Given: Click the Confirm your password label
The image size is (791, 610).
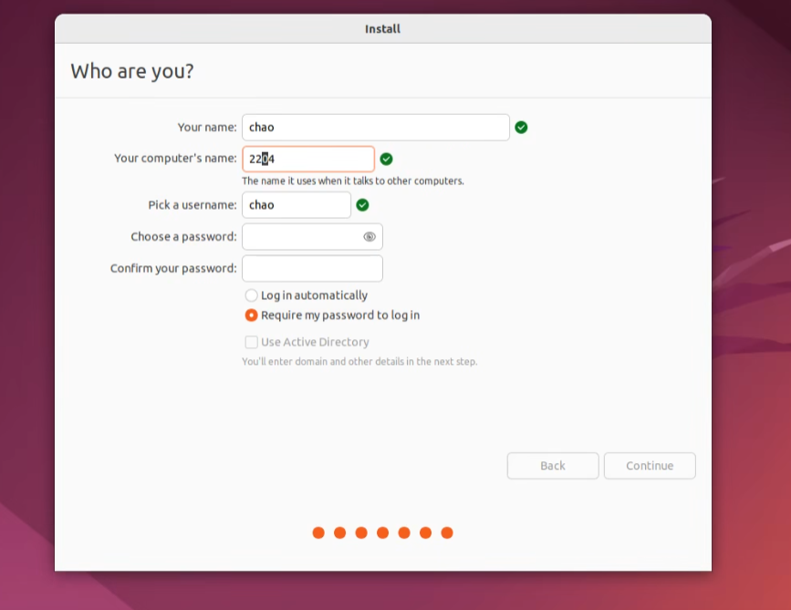Looking at the screenshot, I should 173,269.
